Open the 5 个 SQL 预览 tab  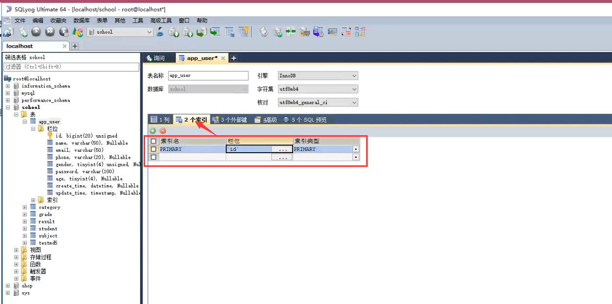[x=305, y=120]
